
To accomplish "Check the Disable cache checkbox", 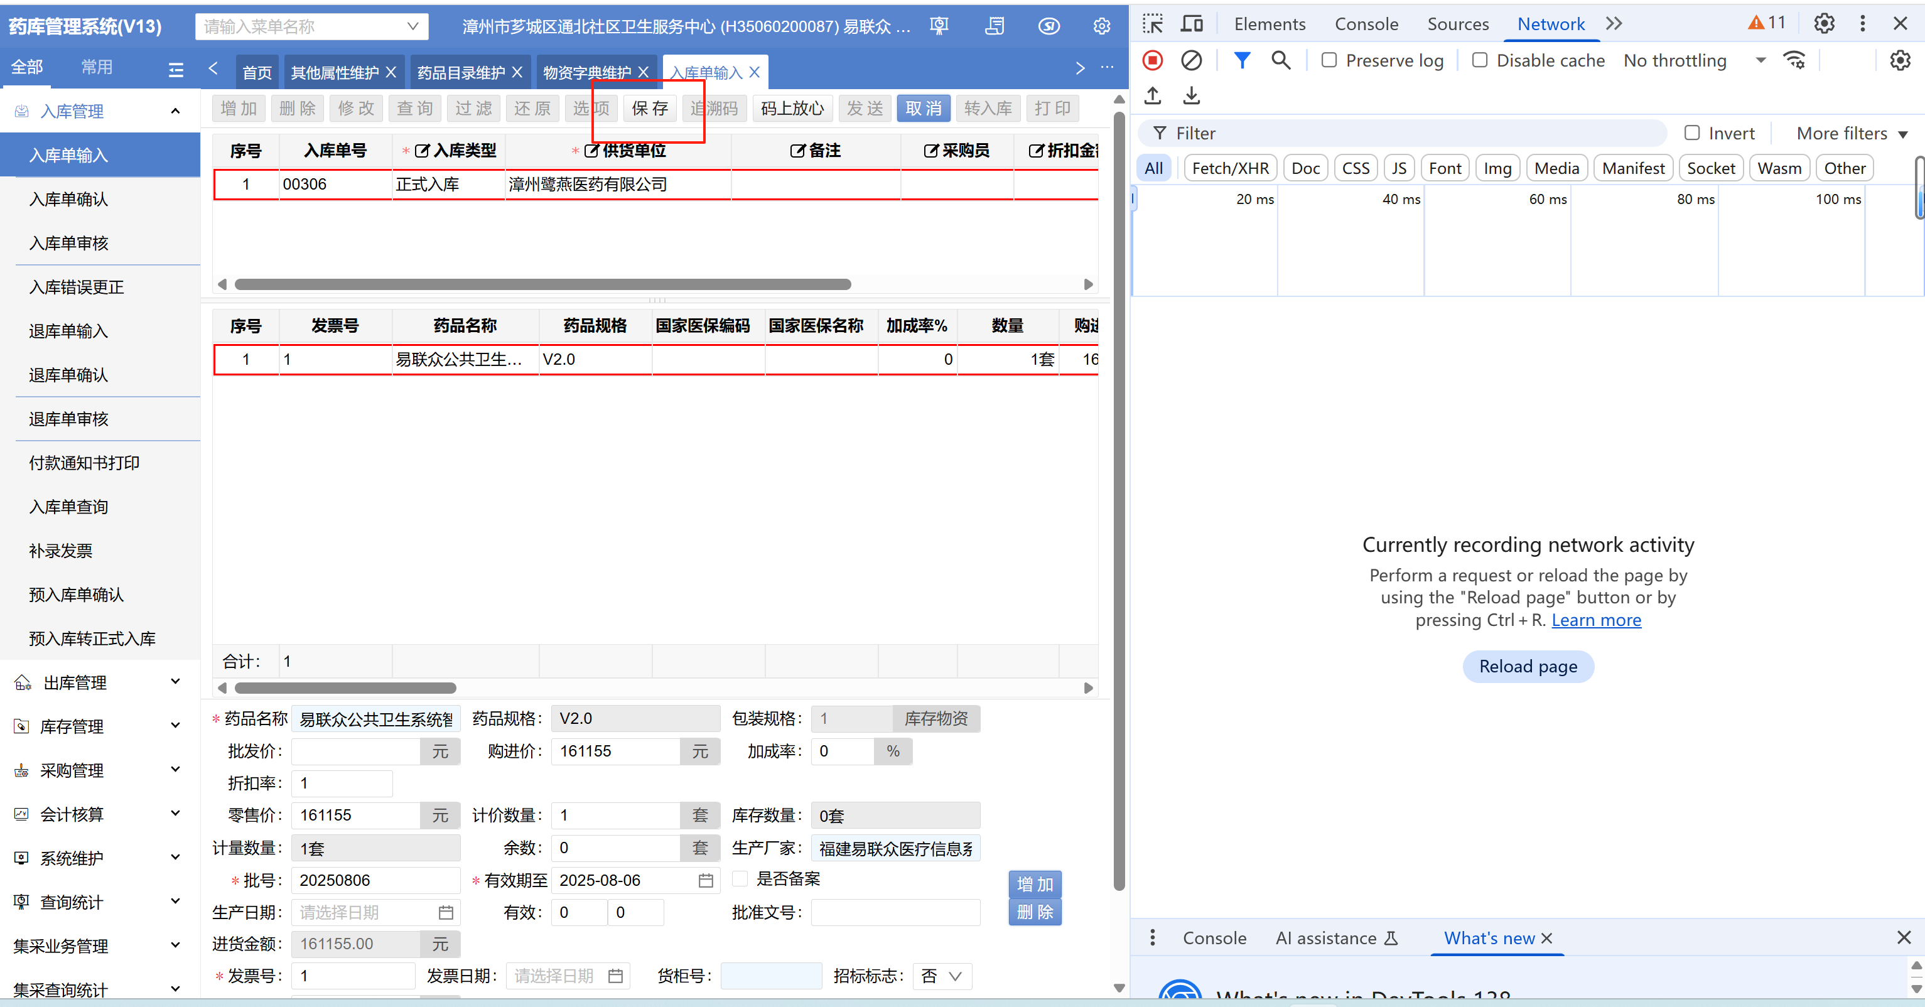I will pyautogui.click(x=1479, y=60).
